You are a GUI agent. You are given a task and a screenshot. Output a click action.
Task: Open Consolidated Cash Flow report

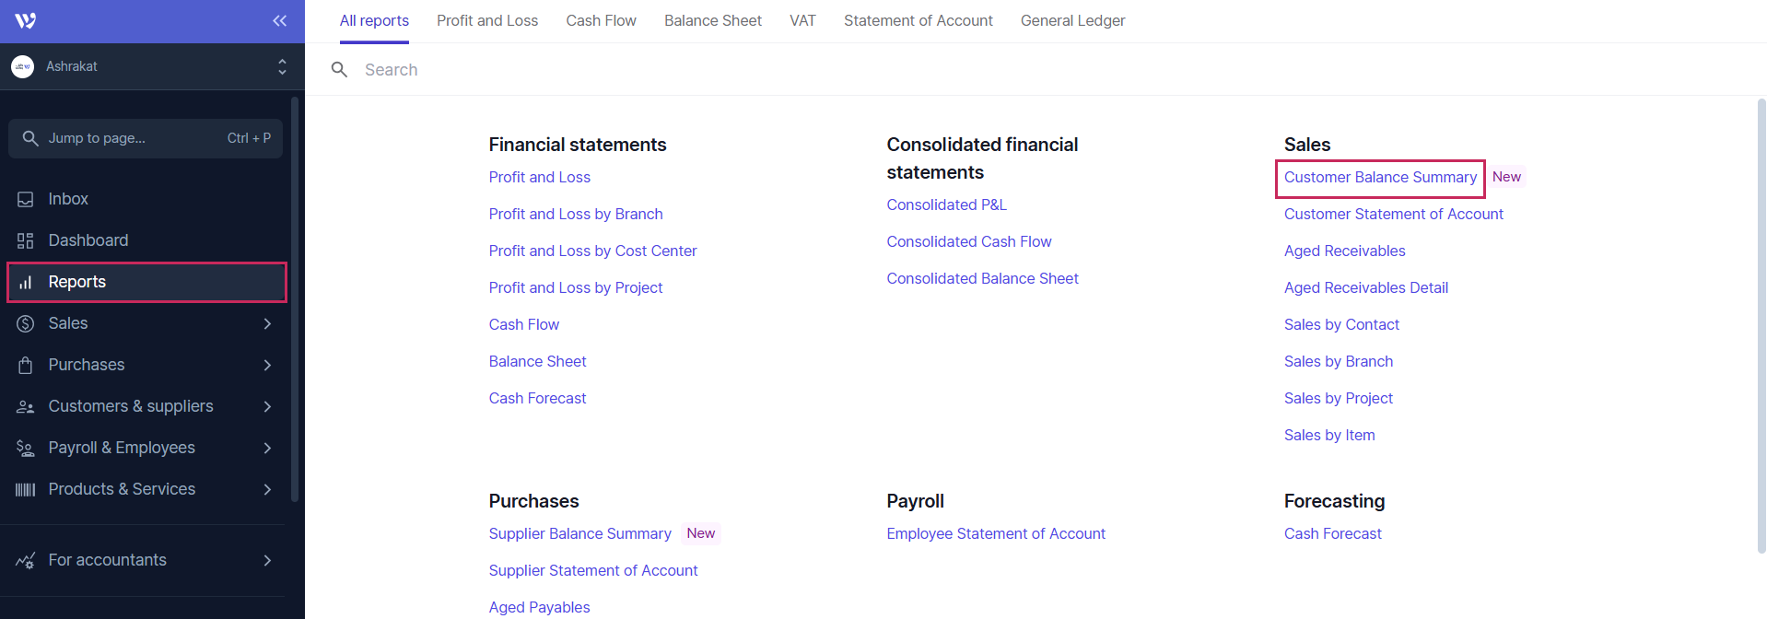tap(968, 241)
